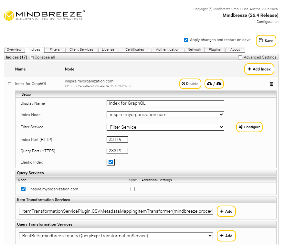Delete Index for GraphQL via trash icon
285x245 pixels.
coord(271,84)
